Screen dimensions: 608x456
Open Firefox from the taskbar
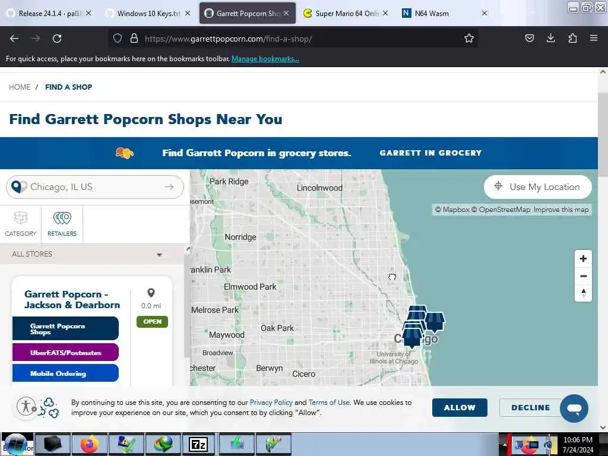tap(90, 444)
